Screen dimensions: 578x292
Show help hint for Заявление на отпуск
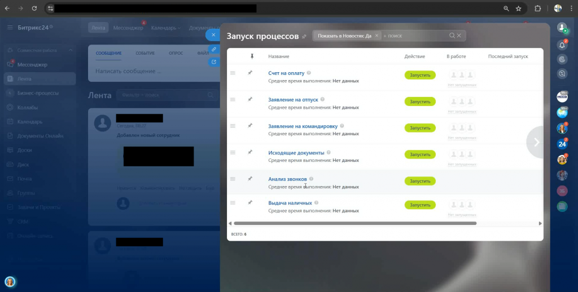[x=322, y=99]
